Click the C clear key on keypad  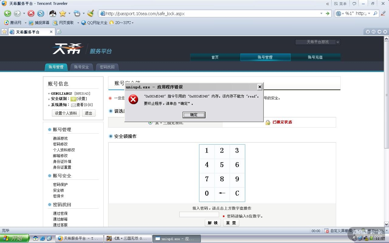pyautogui.click(x=237, y=193)
